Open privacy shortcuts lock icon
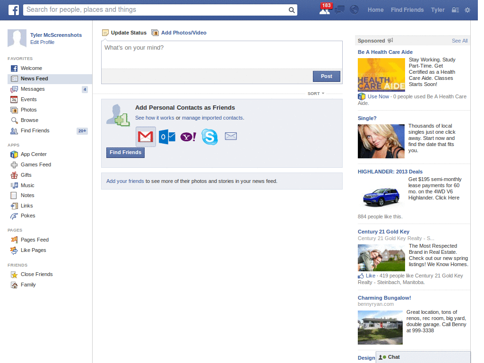Image resolution: width=484 pixels, height=363 pixels. [x=455, y=10]
